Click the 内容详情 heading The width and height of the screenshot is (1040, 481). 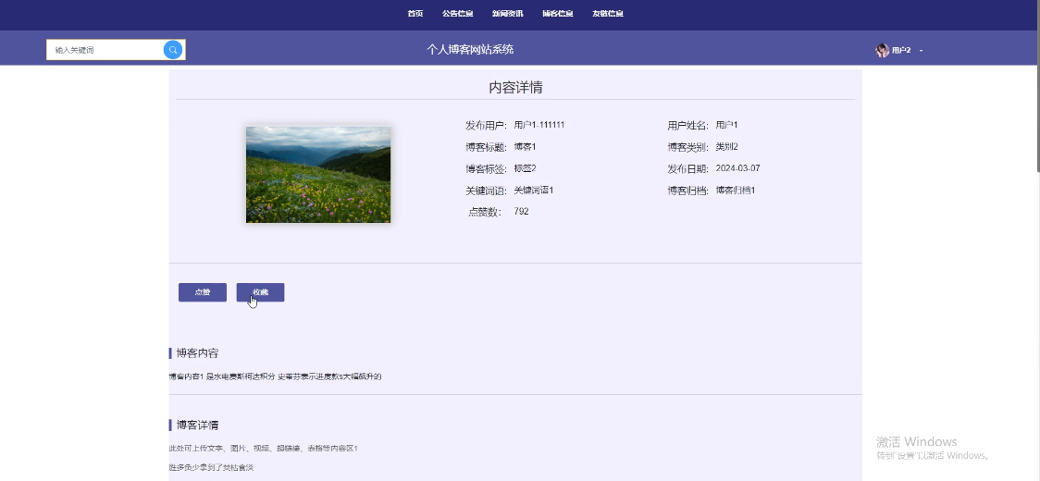tap(516, 88)
